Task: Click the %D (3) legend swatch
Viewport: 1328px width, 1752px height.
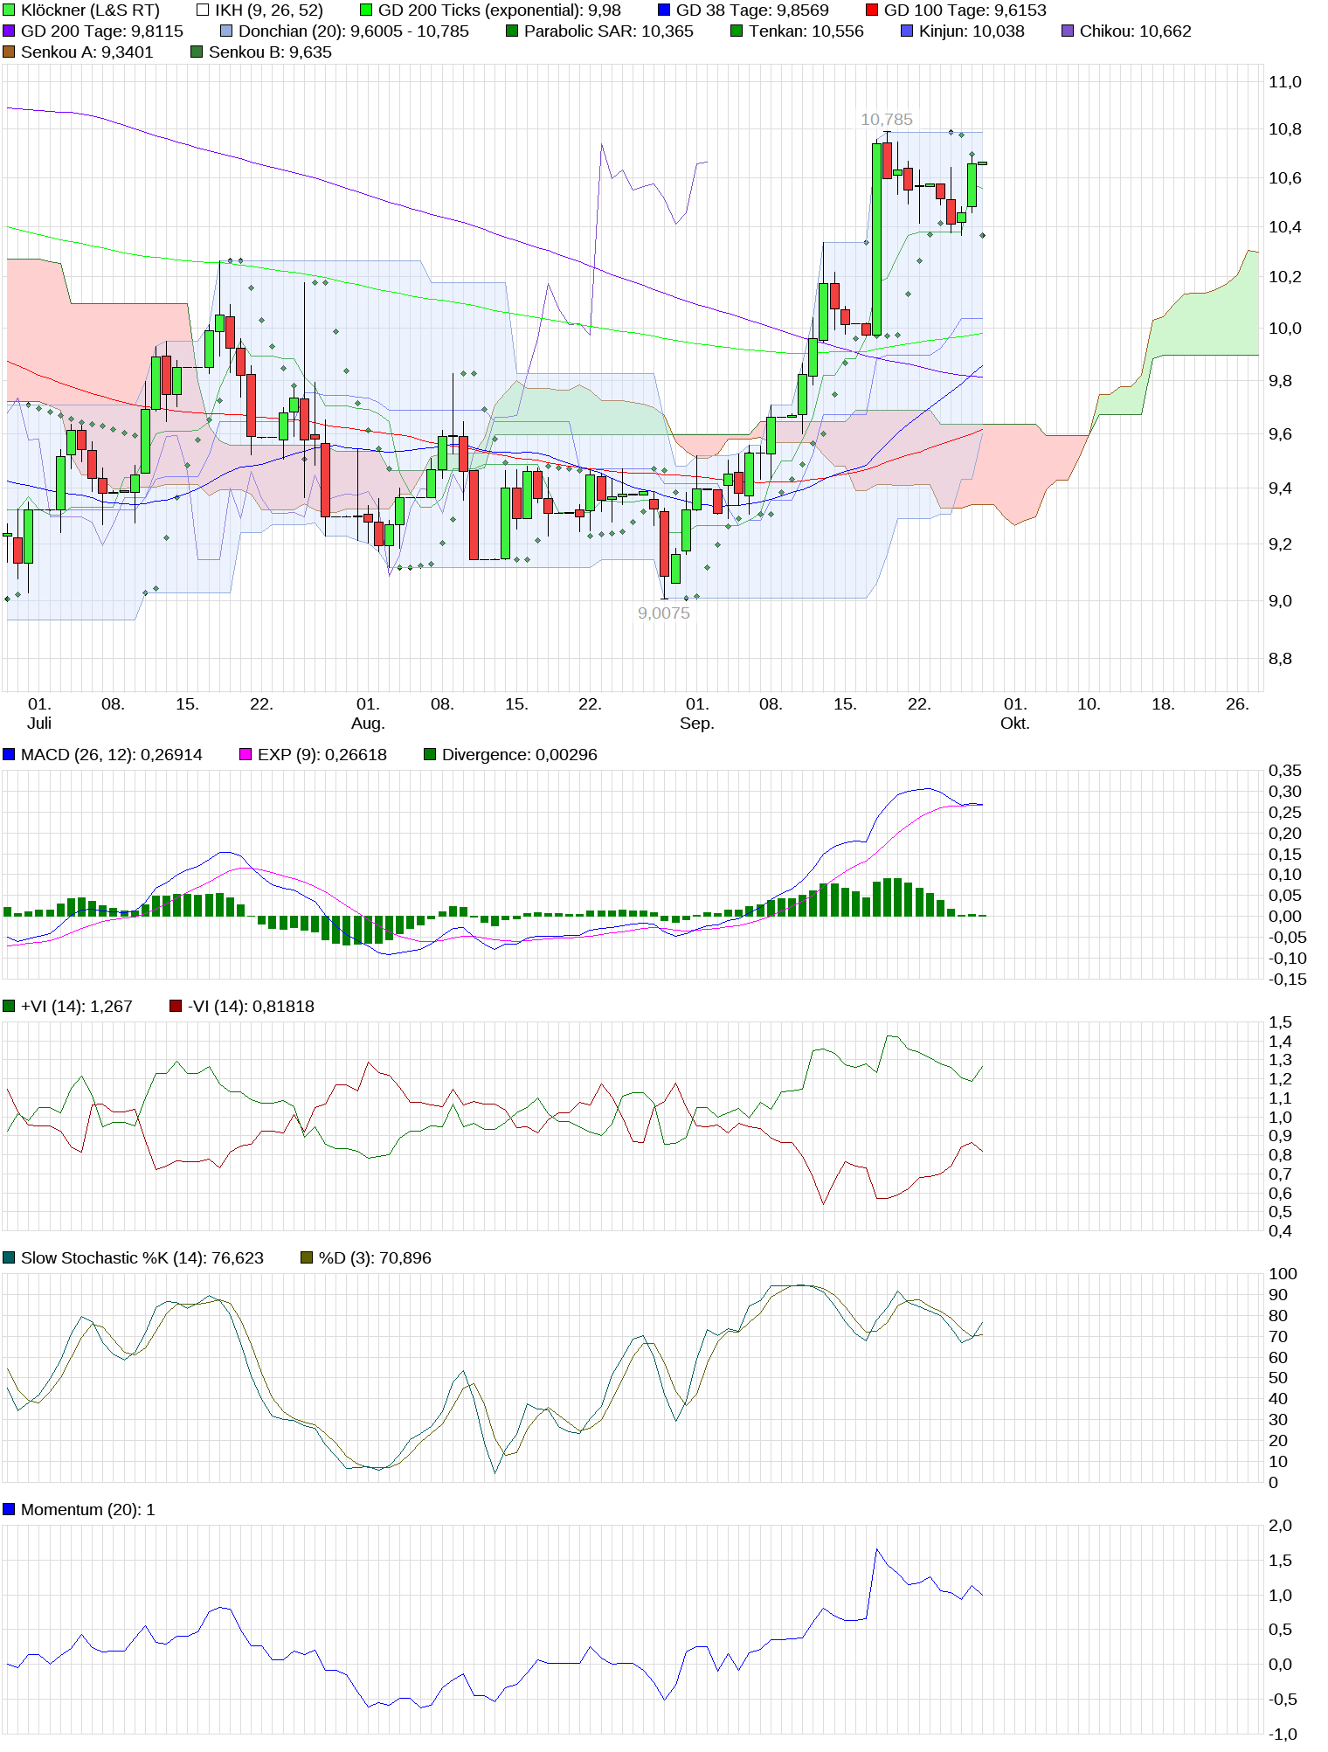Action: click(307, 1257)
